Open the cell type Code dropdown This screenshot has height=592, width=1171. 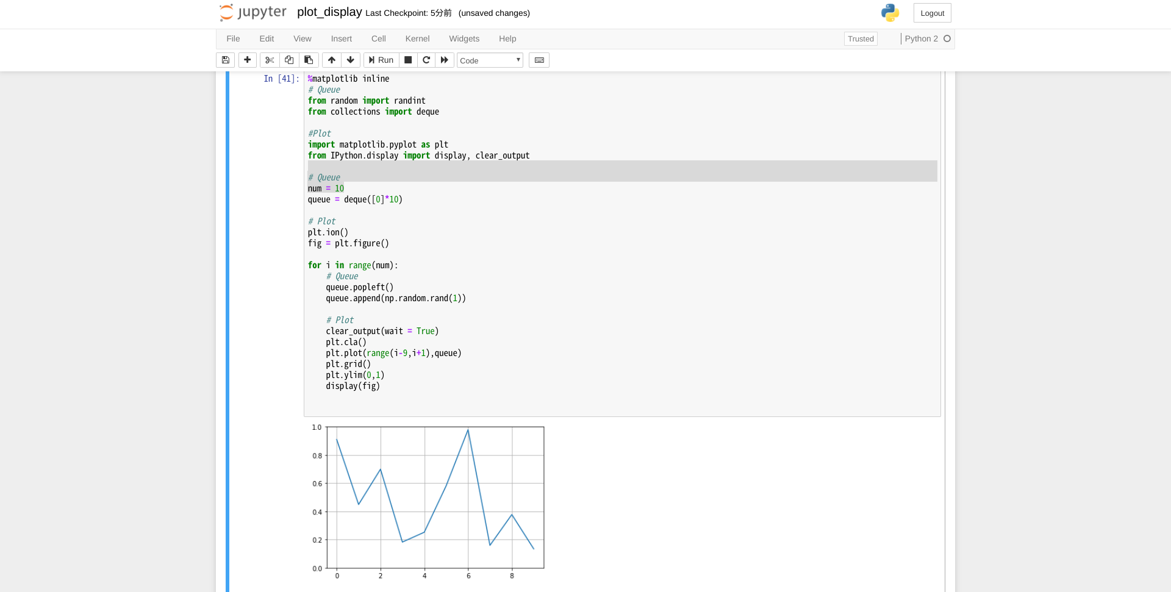click(490, 60)
